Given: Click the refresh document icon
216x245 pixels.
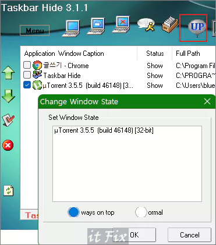Looking at the screenshot, I should 9,191.
